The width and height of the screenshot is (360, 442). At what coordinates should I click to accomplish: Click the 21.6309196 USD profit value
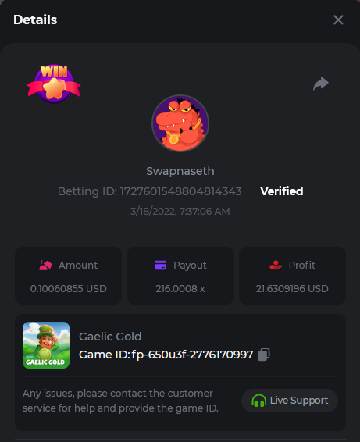tap(292, 289)
